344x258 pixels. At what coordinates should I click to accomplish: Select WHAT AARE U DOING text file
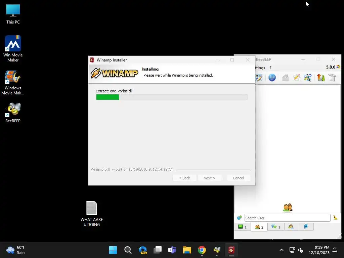[92, 214]
